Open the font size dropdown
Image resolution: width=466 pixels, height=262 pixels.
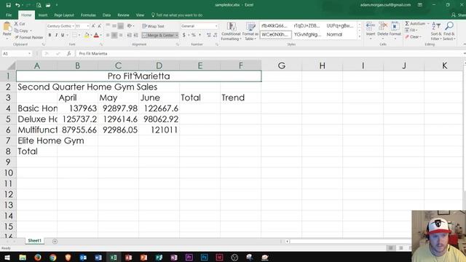coord(87,26)
